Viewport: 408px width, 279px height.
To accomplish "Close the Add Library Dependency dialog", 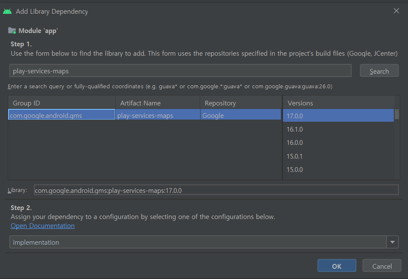I will pos(396,11).
